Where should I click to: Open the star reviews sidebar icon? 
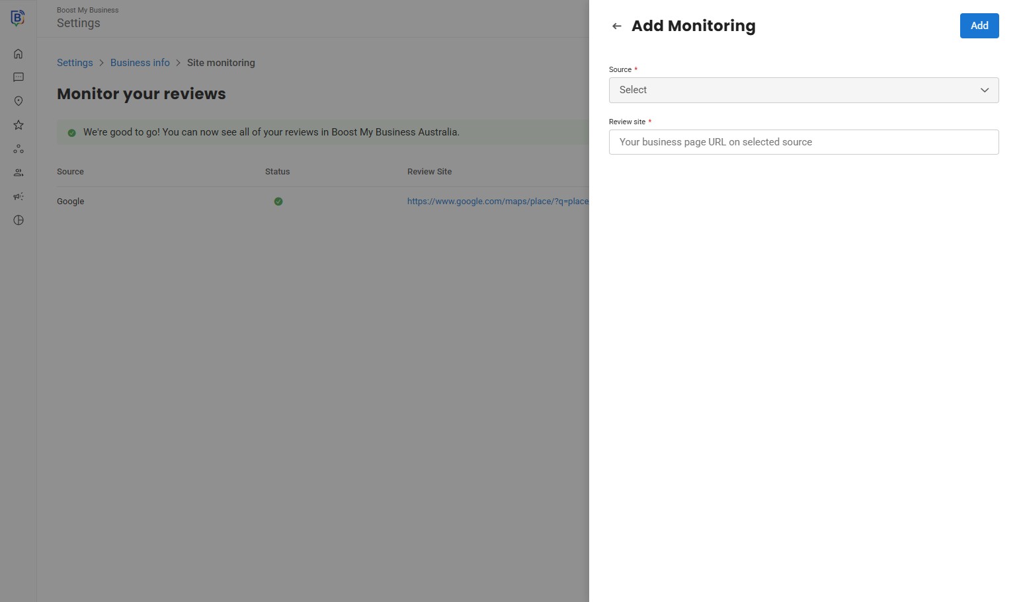[x=19, y=125]
